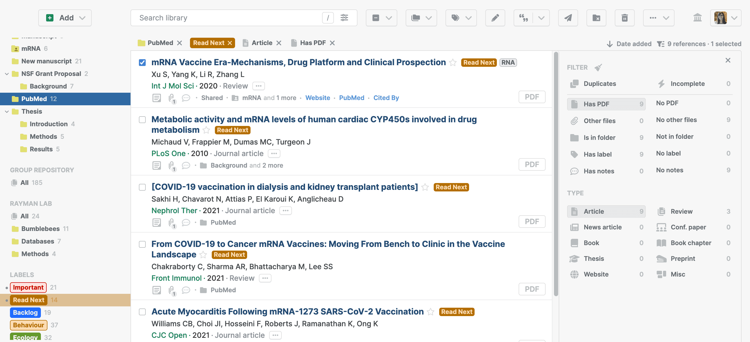Click the remove from folder icon
750x342 pixels.
[596, 18]
